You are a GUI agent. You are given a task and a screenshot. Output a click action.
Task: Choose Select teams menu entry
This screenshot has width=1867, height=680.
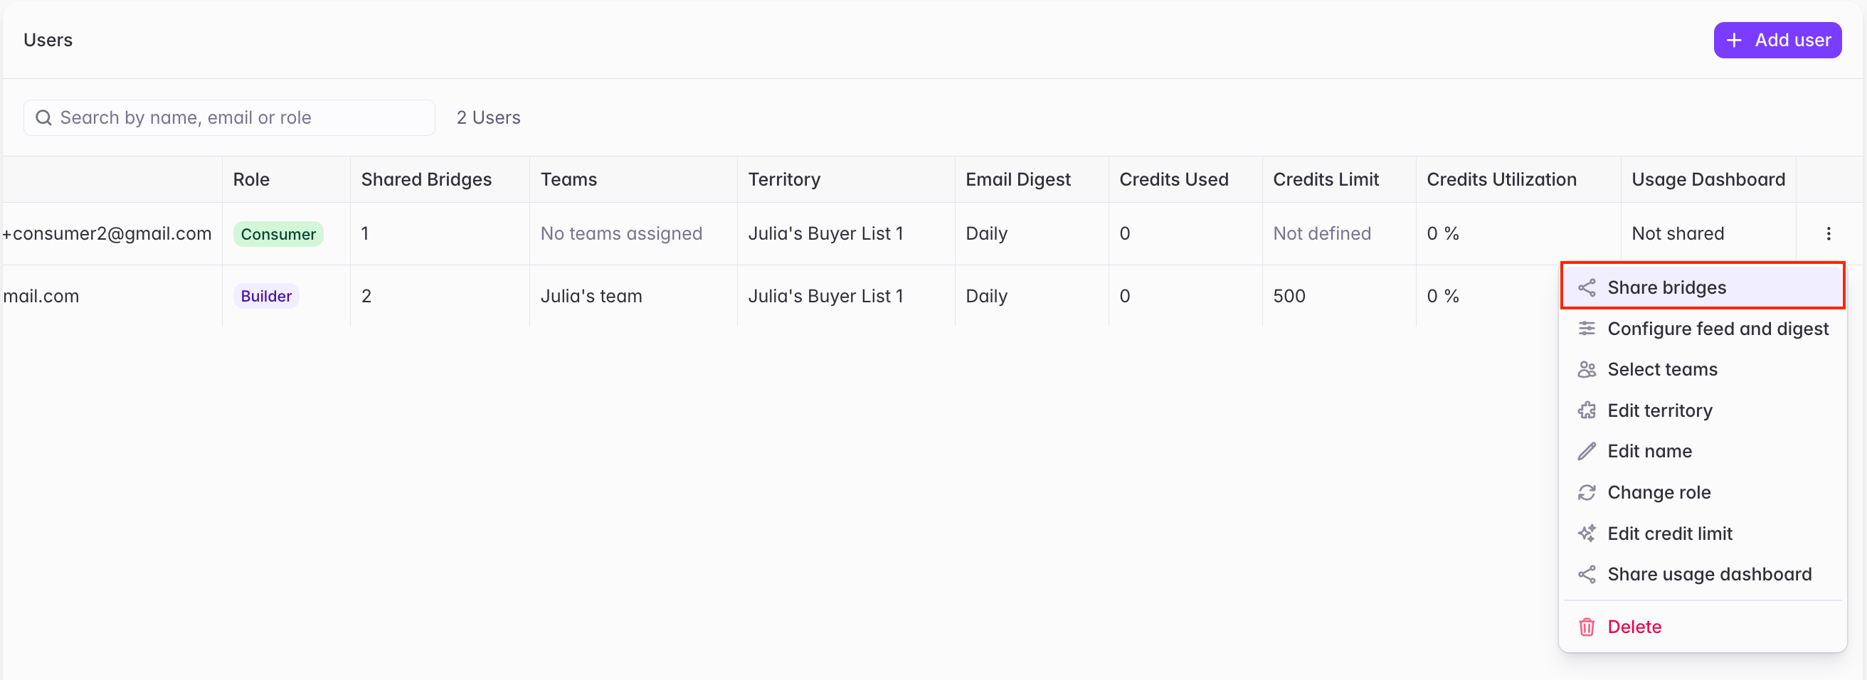(x=1702, y=369)
